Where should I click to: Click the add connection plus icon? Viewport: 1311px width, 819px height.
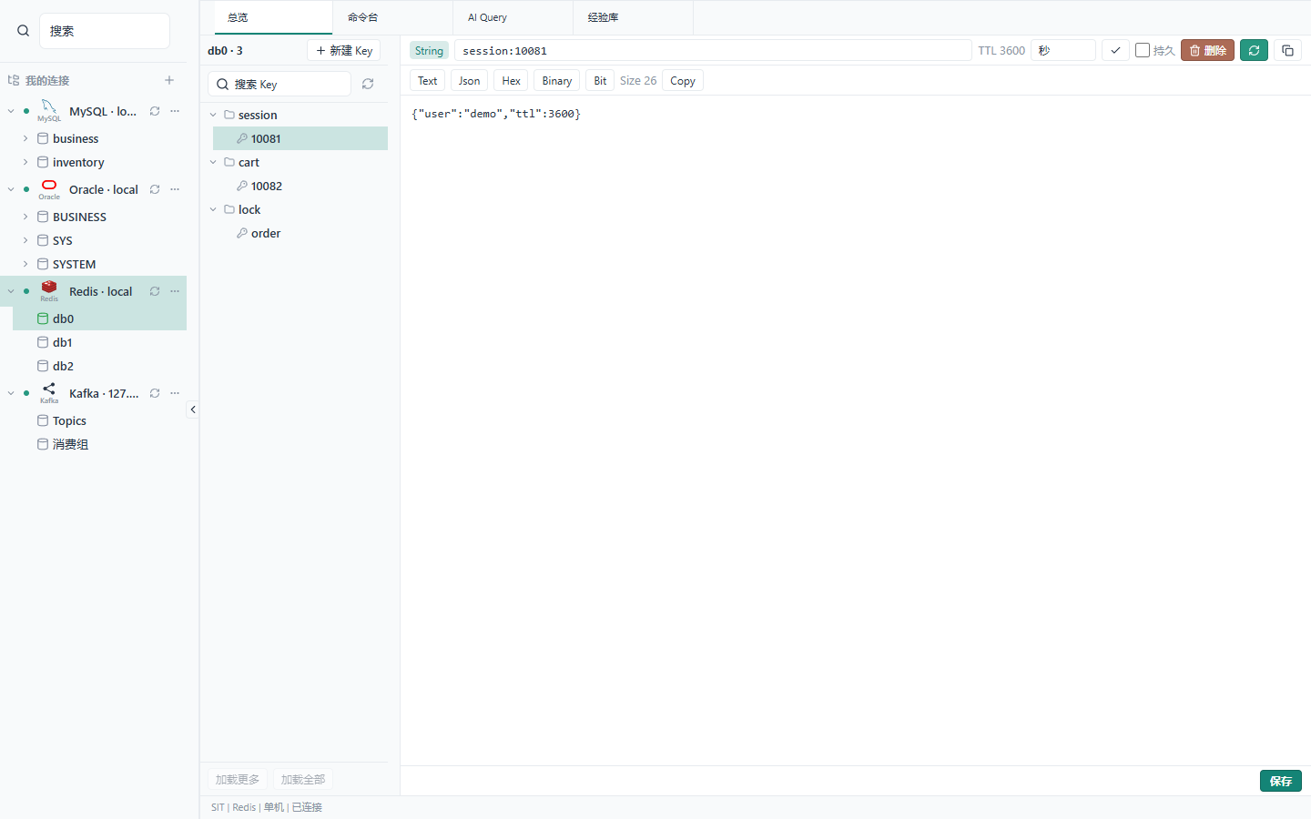point(169,80)
